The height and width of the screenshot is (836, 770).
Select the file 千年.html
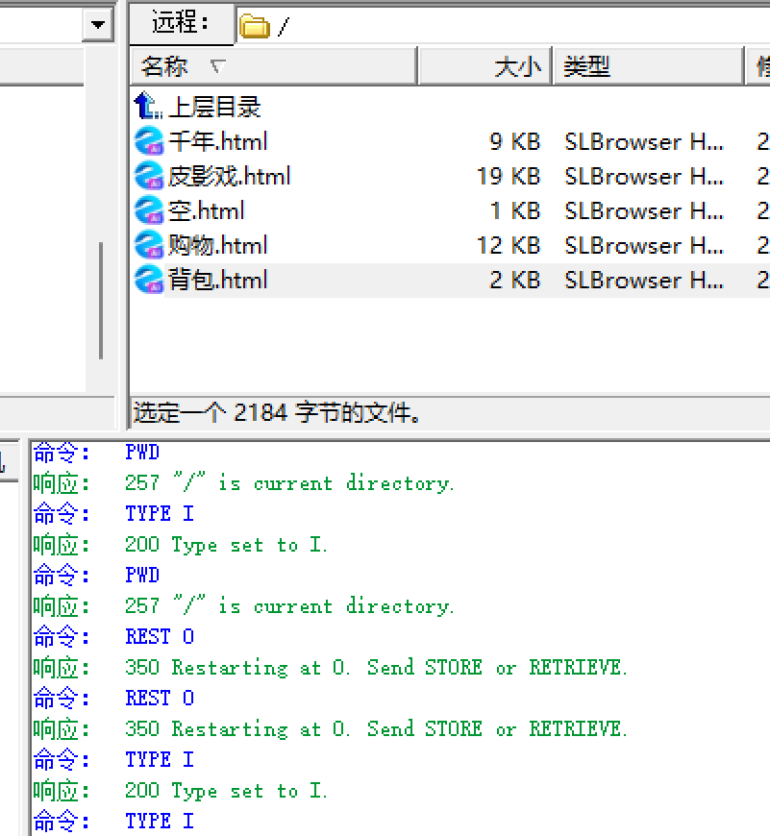pyautogui.click(x=217, y=142)
